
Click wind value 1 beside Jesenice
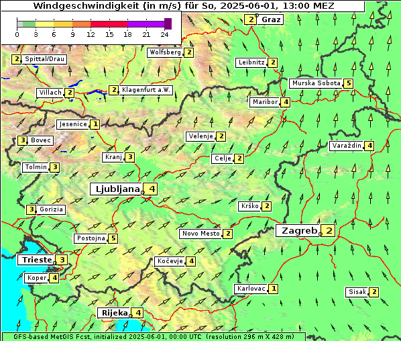coord(95,124)
